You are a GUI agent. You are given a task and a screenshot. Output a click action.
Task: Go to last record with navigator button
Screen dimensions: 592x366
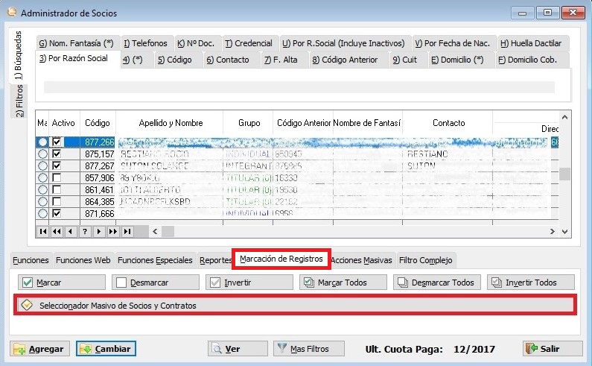pyautogui.click(x=127, y=232)
